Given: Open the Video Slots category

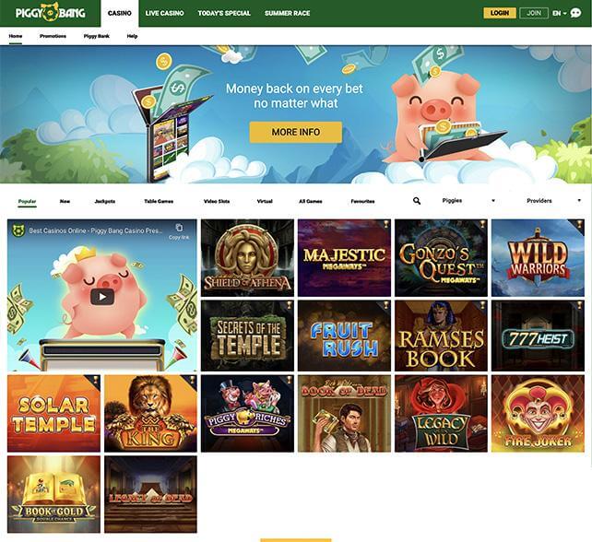Looking at the screenshot, I should (217, 201).
